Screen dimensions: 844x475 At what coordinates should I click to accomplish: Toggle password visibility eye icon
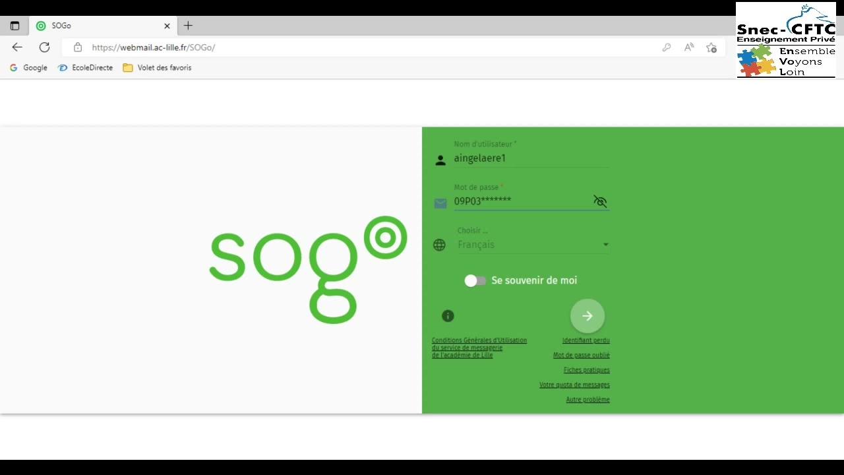[600, 201]
